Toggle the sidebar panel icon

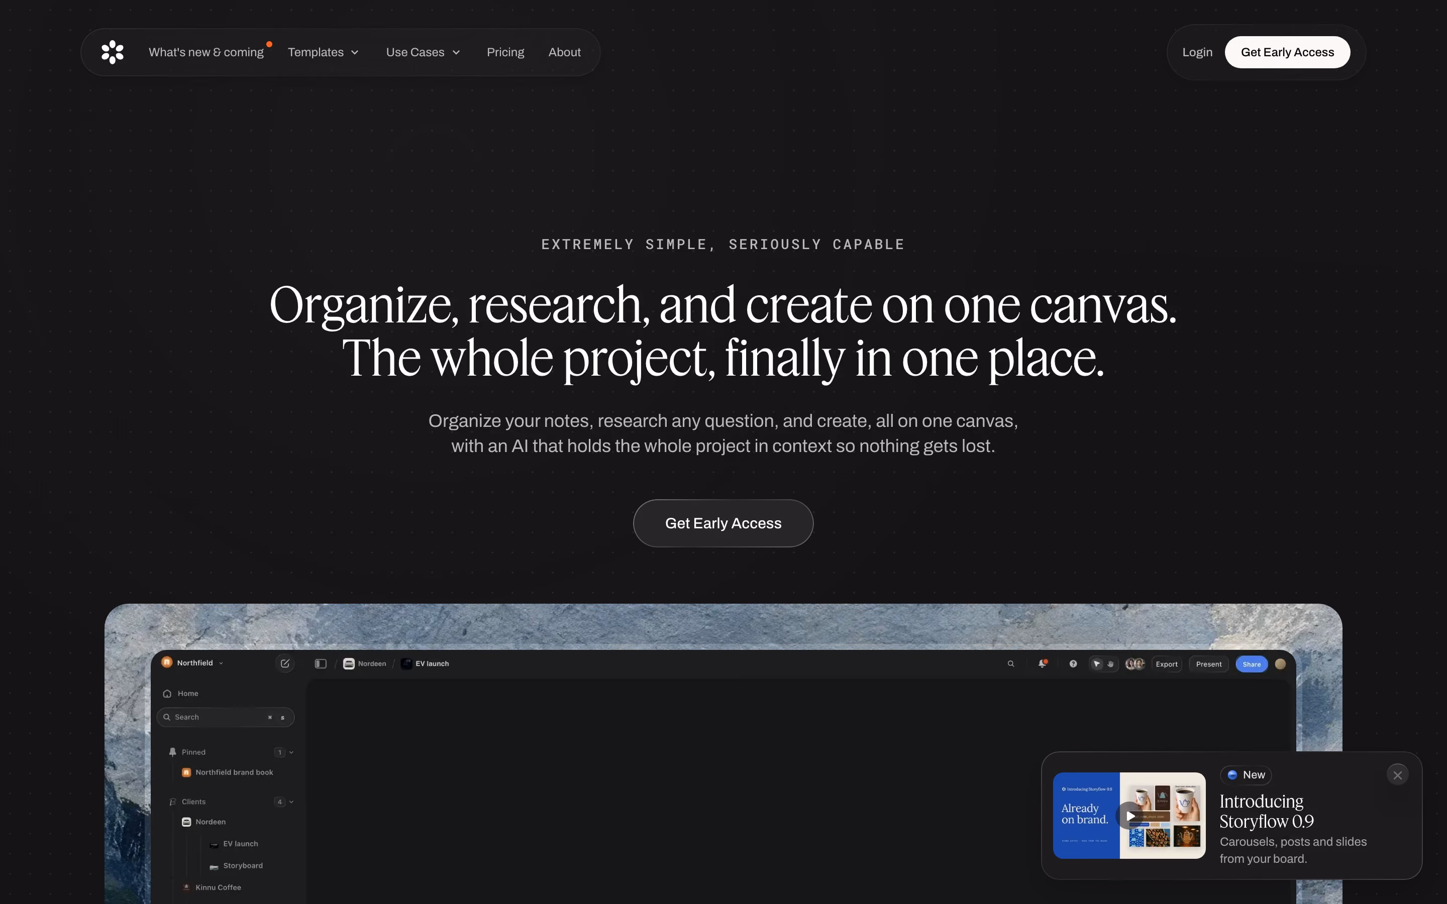(x=321, y=663)
